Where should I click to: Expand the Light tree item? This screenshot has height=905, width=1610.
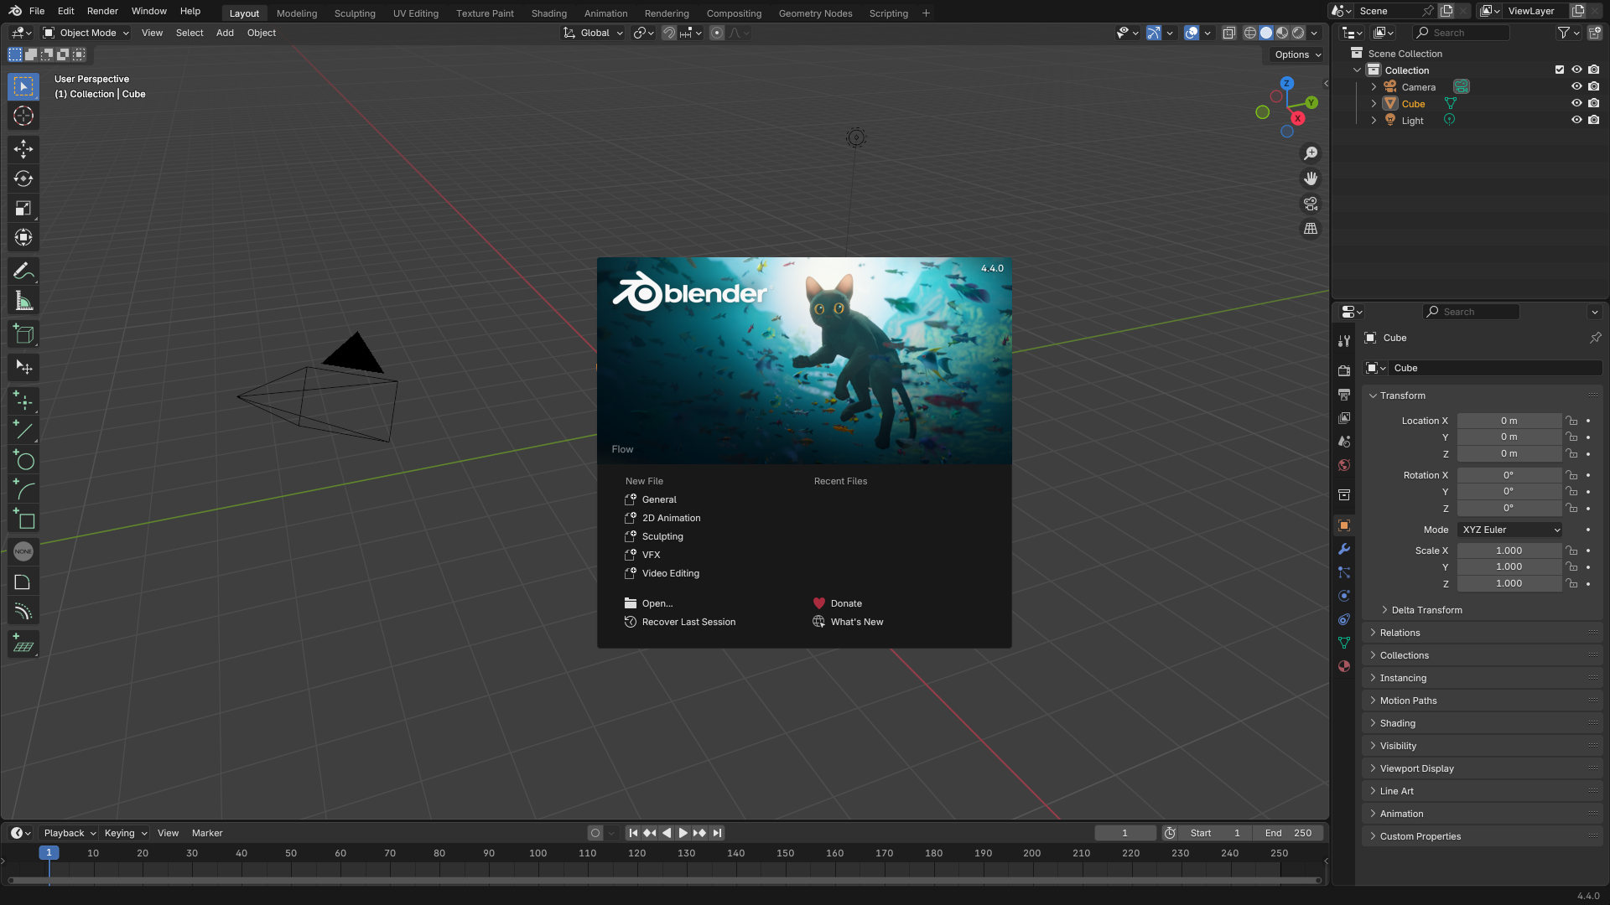(1374, 121)
